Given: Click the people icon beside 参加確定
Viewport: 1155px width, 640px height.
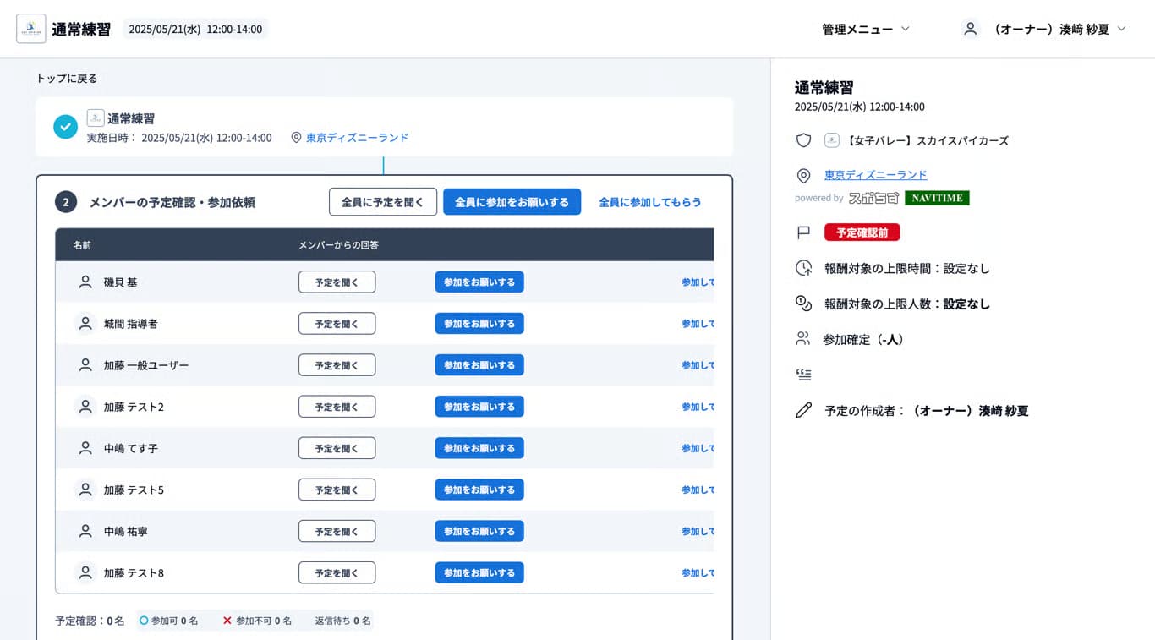Looking at the screenshot, I should pos(803,338).
